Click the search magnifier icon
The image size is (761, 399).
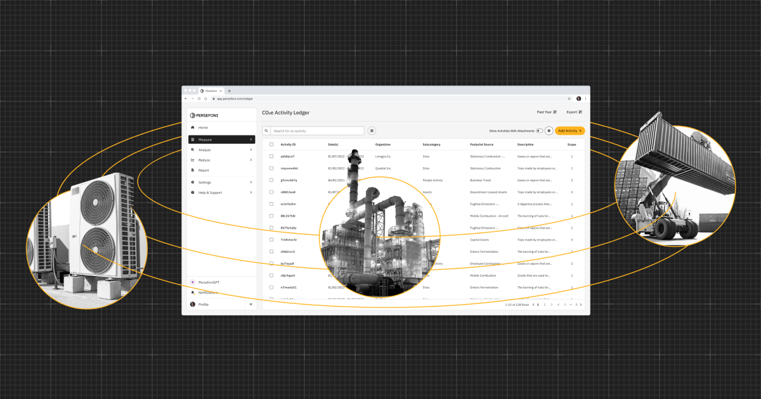[x=267, y=130]
